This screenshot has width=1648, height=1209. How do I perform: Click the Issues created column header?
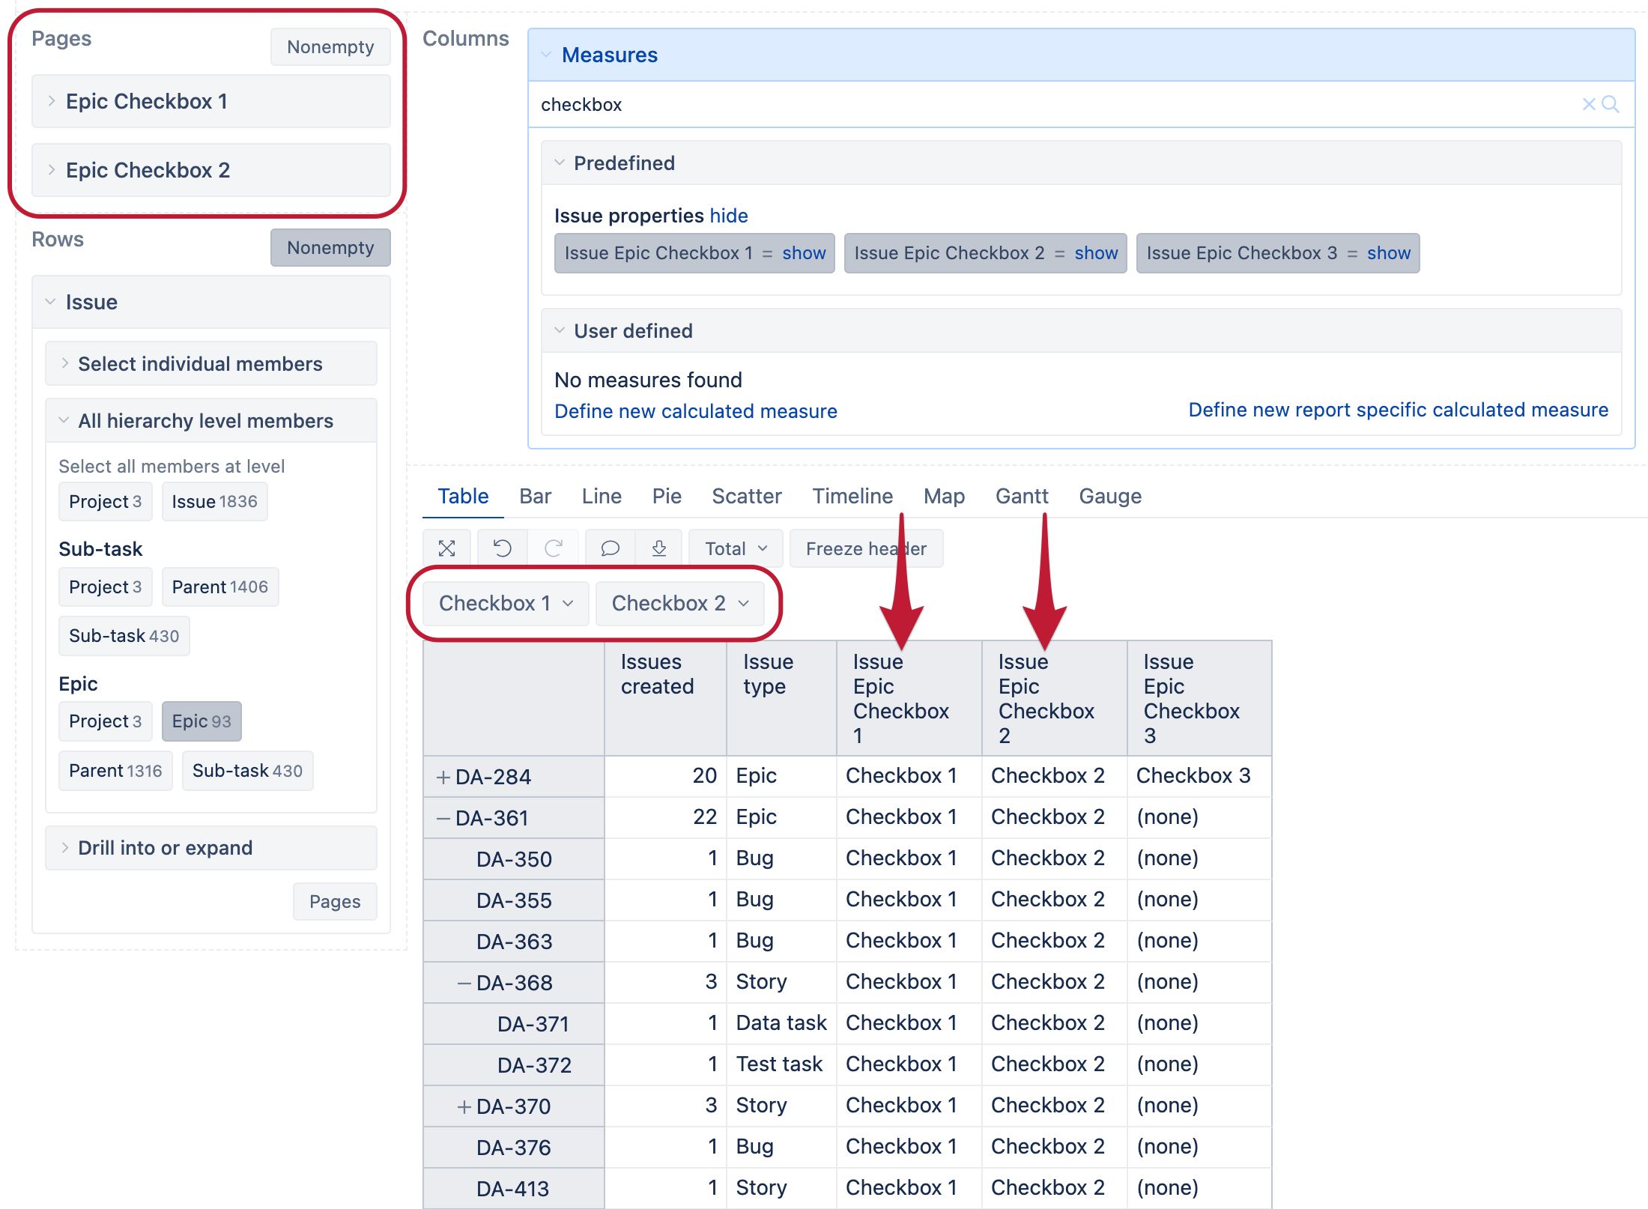pos(665,698)
